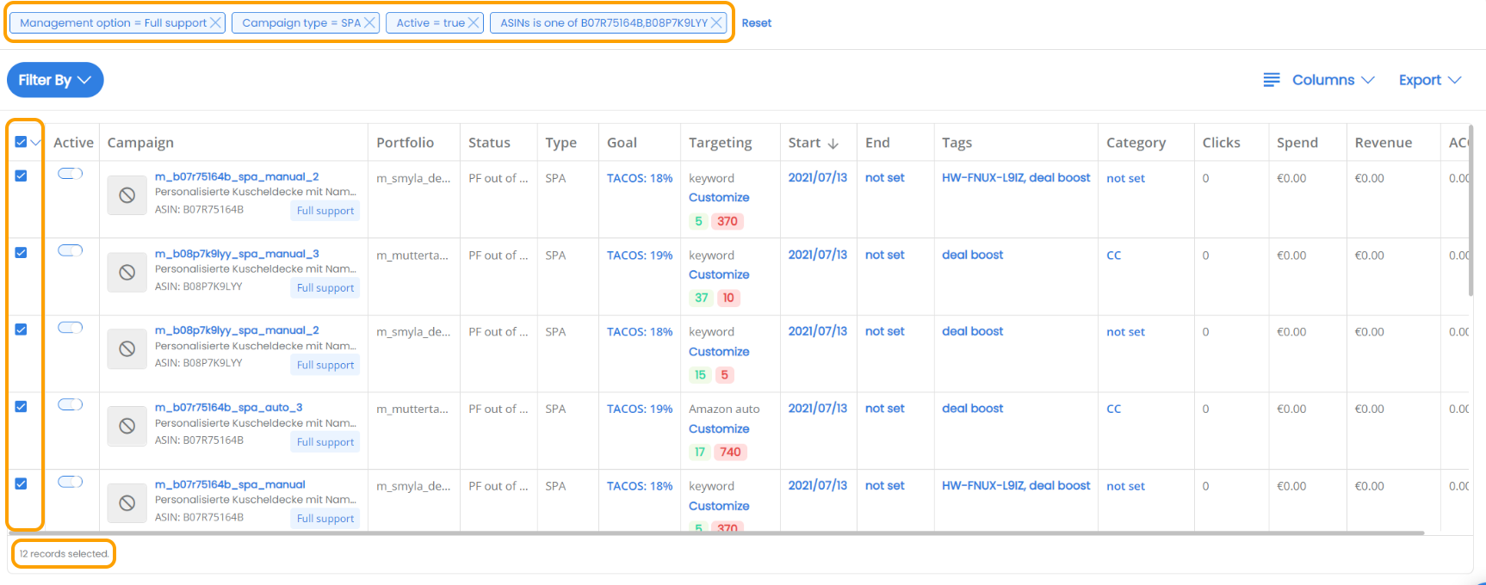The width and height of the screenshot is (1486, 585).
Task: Click the '12 records selected' status text
Action: (65, 554)
